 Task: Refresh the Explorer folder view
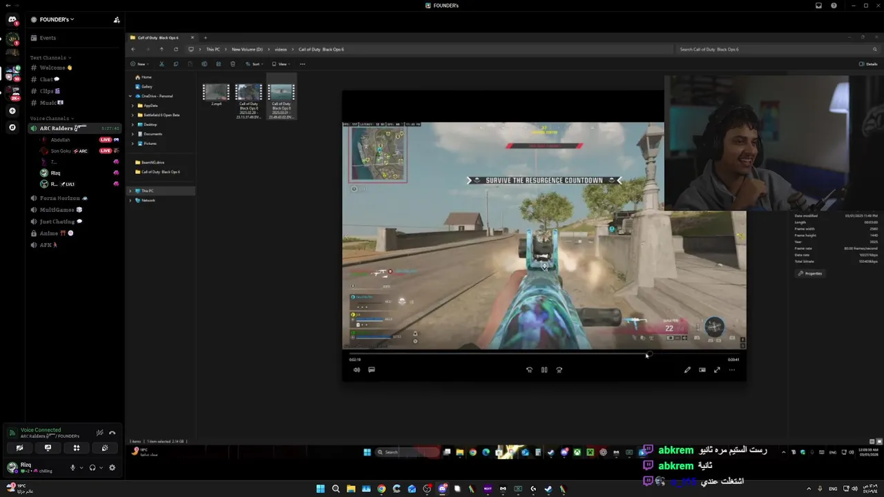(176, 49)
